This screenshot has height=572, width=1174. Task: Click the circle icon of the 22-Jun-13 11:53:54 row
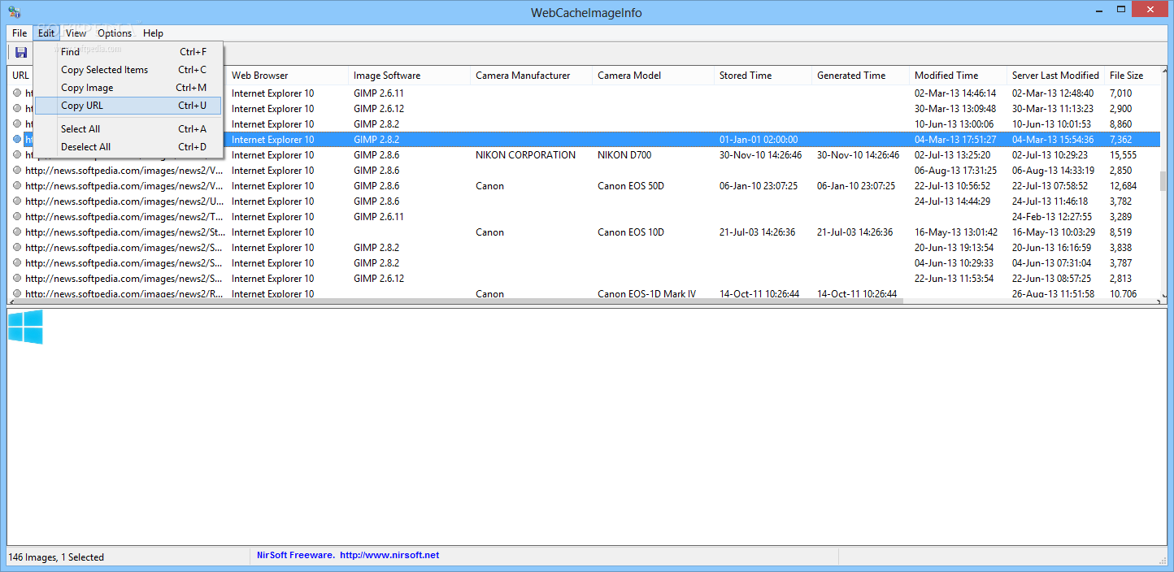(17, 279)
